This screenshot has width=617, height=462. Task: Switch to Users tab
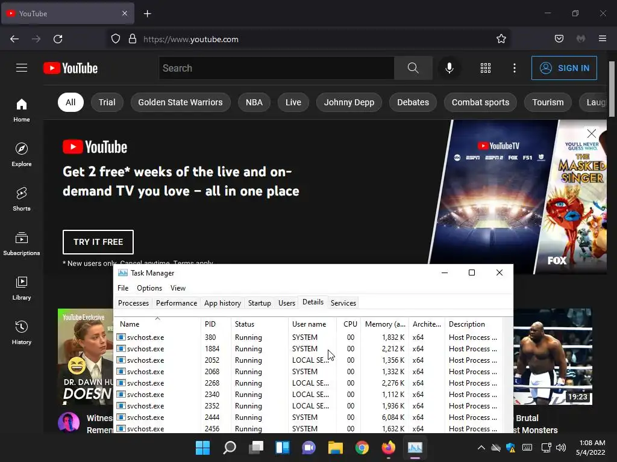[286, 303]
